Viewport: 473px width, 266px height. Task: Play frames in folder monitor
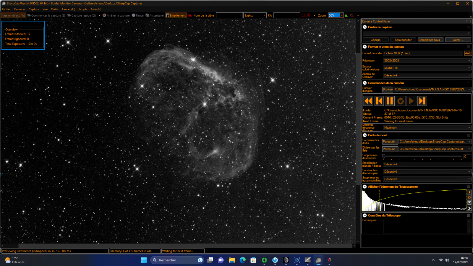(411, 101)
